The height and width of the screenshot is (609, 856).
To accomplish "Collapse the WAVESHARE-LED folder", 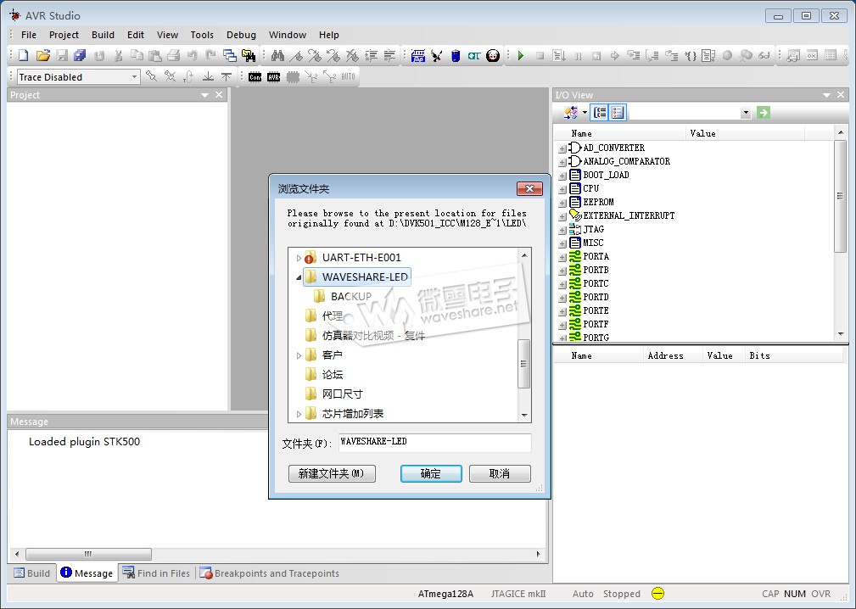I will 299,277.
